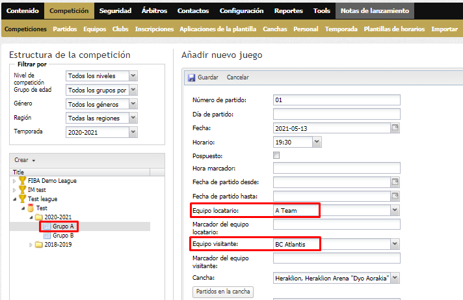This screenshot has width=463, height=300.
Task: Open the calendar picker for Fecha
Action: click(395, 128)
